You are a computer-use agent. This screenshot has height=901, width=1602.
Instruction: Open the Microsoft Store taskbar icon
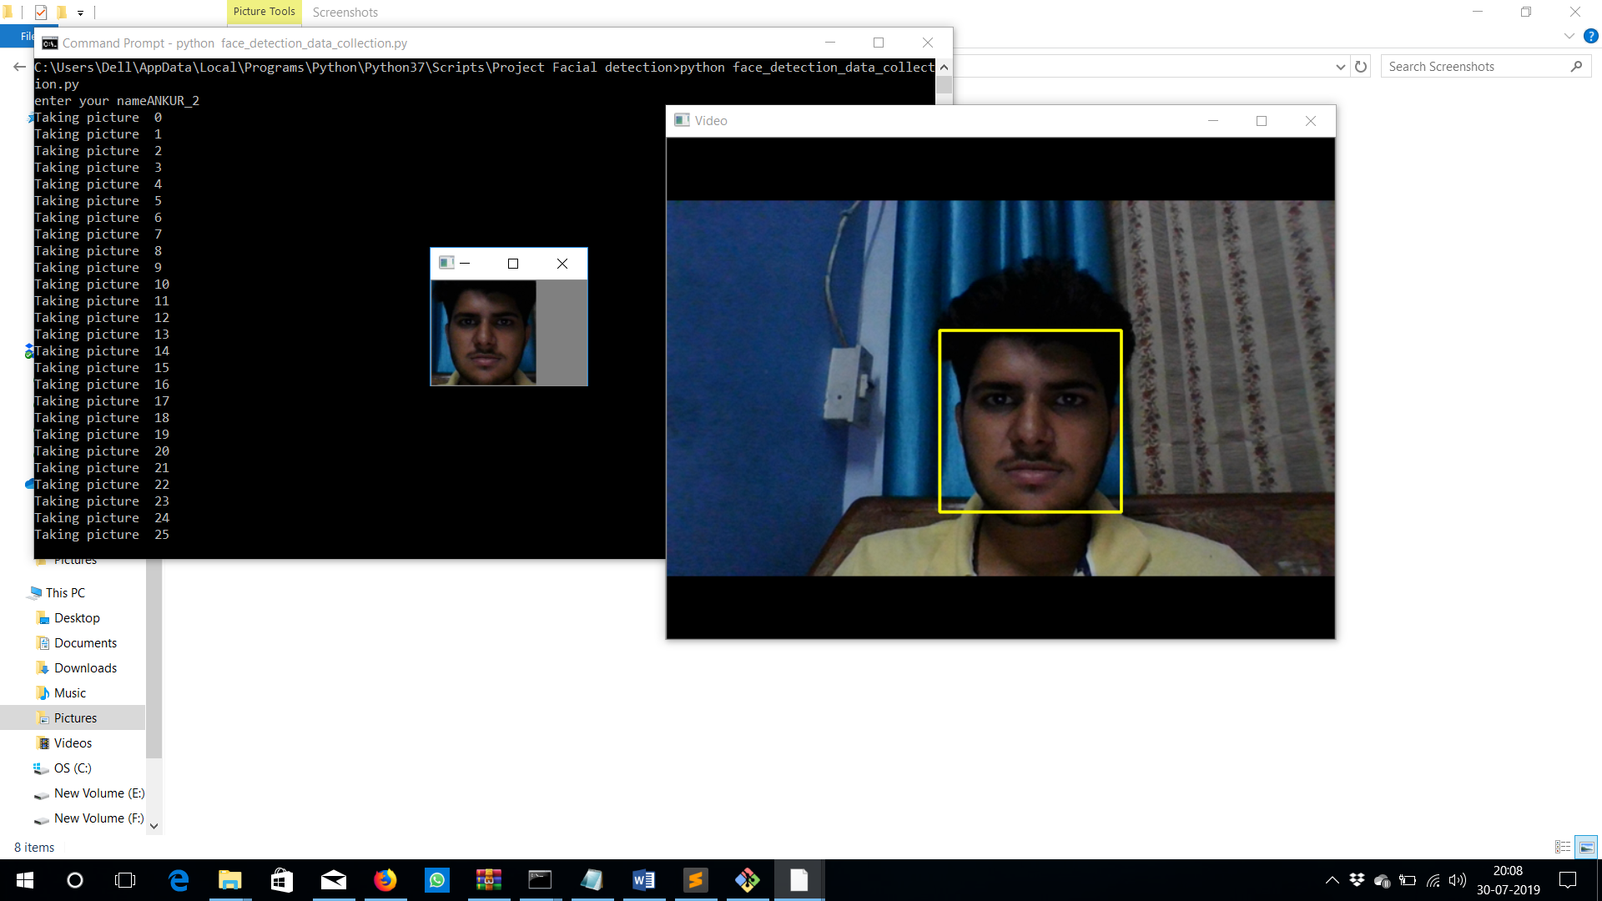pos(282,880)
